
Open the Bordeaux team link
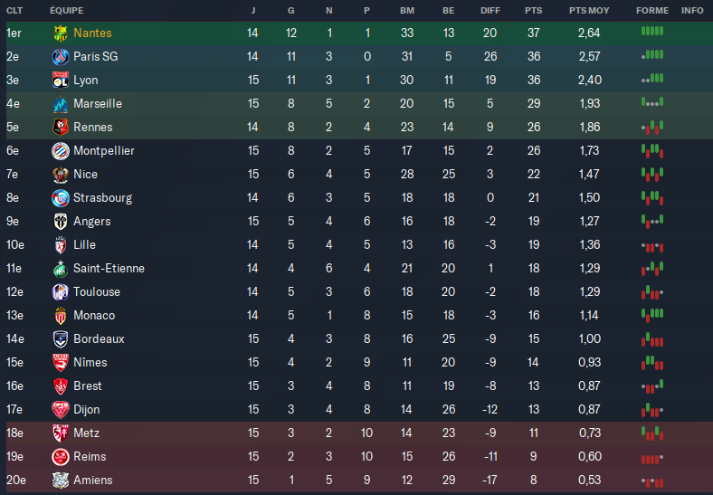point(99,339)
